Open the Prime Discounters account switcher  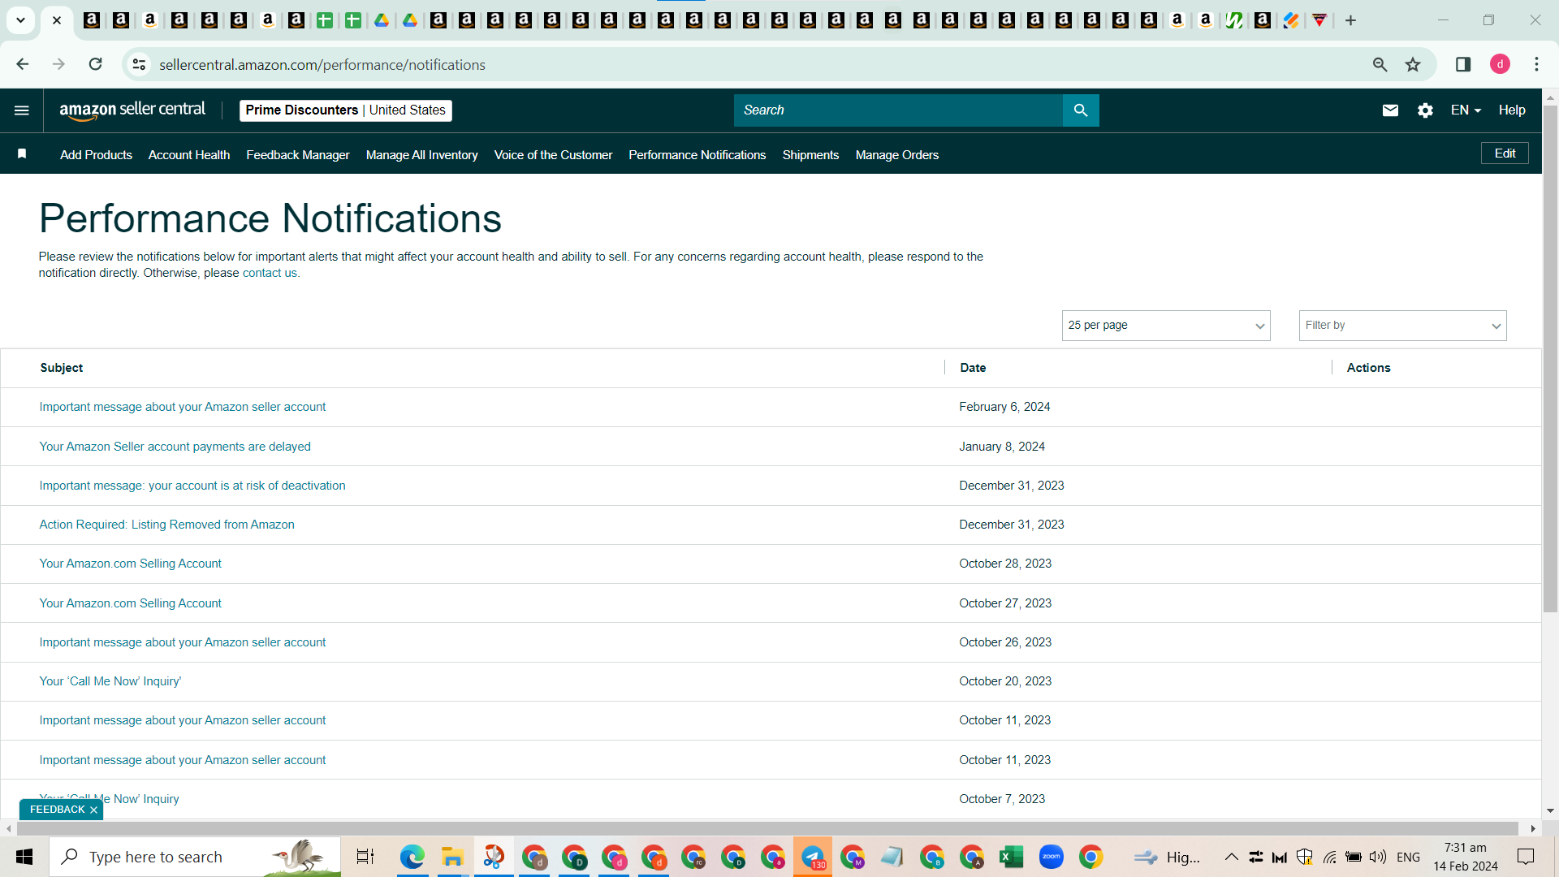pyautogui.click(x=346, y=110)
